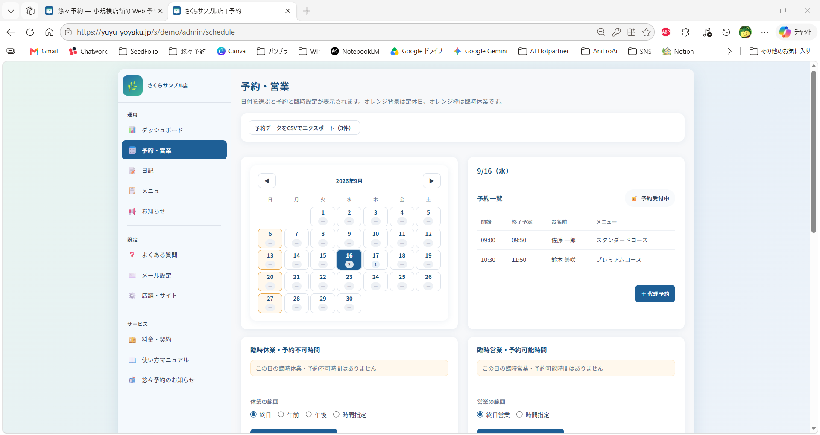Toggle the 予約受付中 status button
Image resolution: width=820 pixels, height=435 pixels.
650,199
